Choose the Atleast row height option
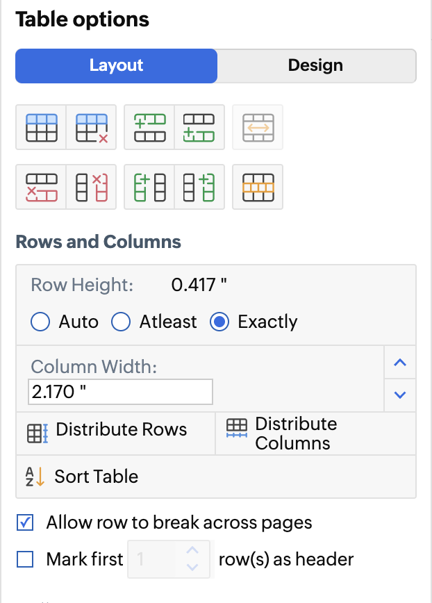 coord(122,322)
